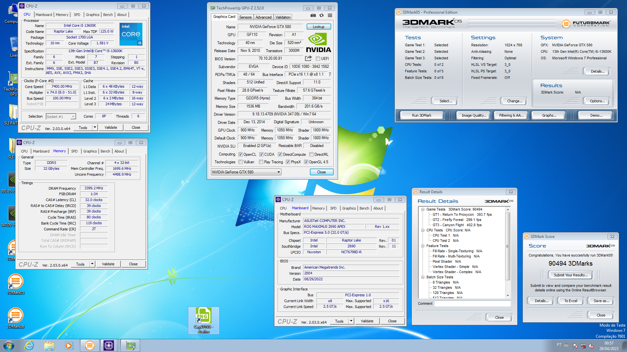Open the Bench tab in the top CPU-Z window
627x352 pixels.
coord(108,15)
